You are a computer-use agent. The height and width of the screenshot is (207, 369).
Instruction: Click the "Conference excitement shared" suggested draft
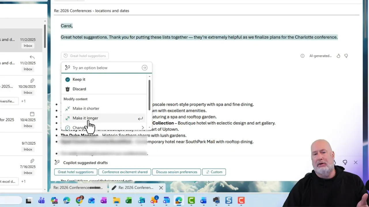coord(125,172)
